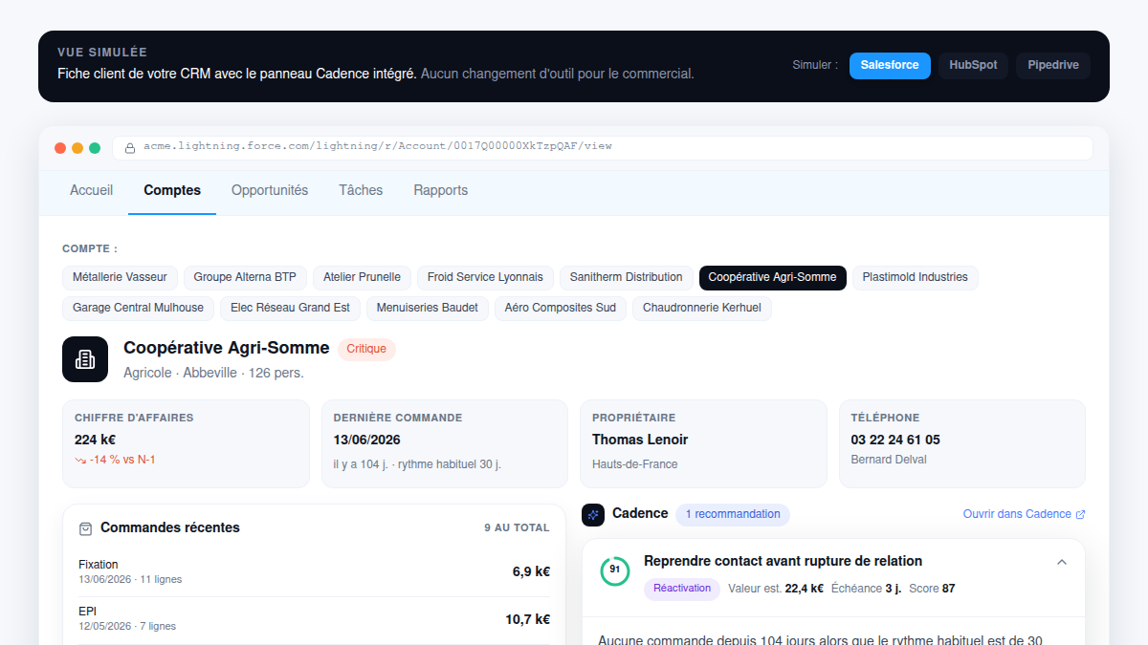
Task: Choose the Atelier Prunelle account chip
Action: point(362,277)
